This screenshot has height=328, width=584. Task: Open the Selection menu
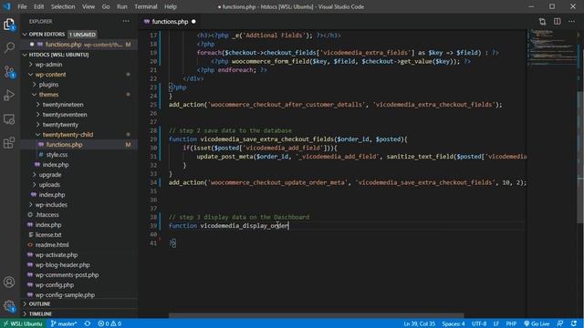click(x=63, y=6)
